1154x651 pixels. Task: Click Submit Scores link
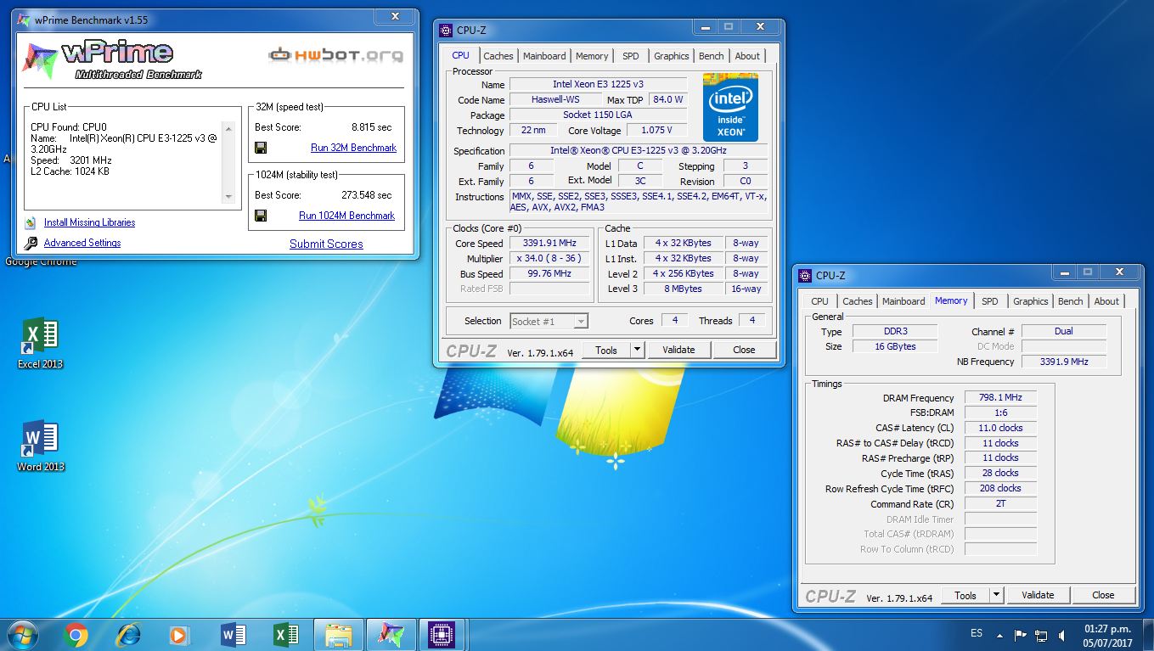point(326,244)
